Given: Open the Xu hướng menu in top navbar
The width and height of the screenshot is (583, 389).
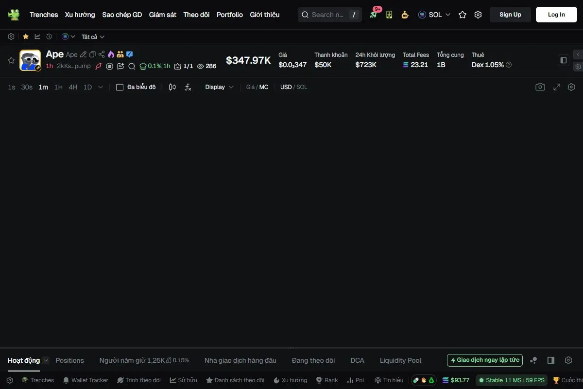Looking at the screenshot, I should tap(80, 15).
